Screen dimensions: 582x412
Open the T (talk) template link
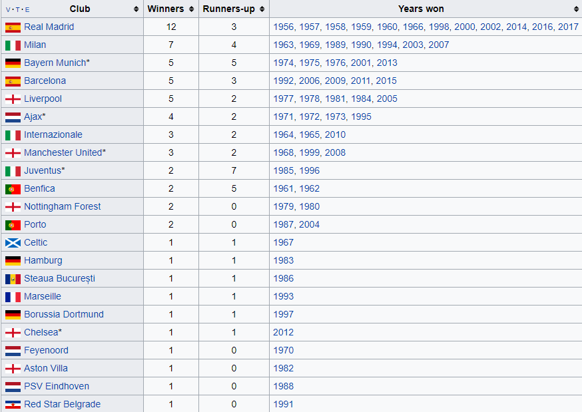coord(17,9)
